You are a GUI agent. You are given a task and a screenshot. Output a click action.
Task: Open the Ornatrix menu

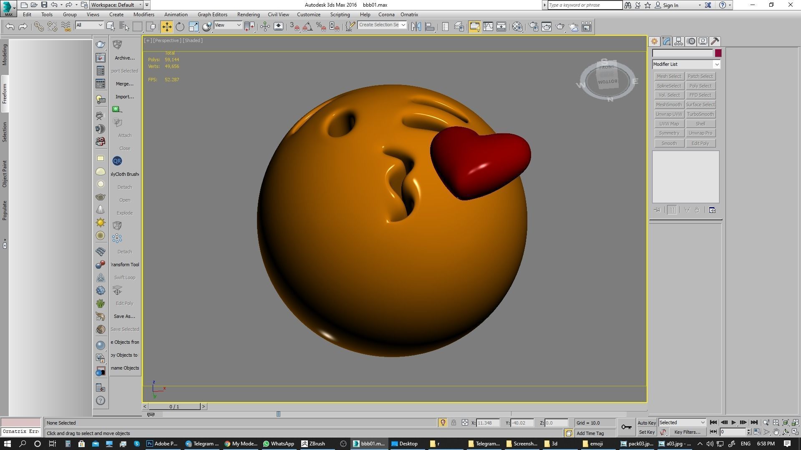409,15
